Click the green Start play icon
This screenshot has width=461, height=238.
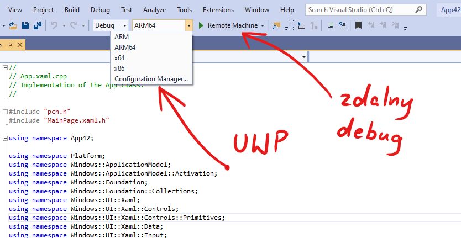(x=201, y=25)
